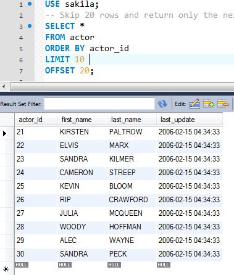Click the SANDRA cell in row 30
The width and height of the screenshot is (234, 275).
point(82,254)
